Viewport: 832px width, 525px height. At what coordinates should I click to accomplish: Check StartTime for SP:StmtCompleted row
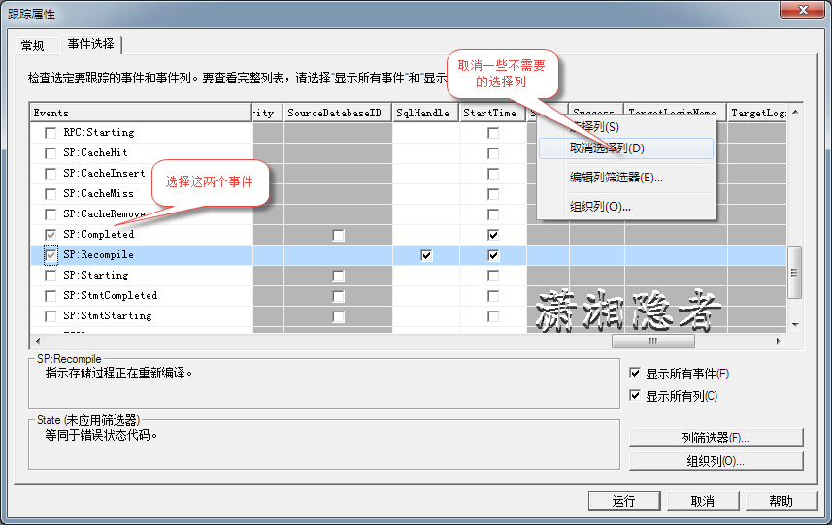click(x=493, y=296)
